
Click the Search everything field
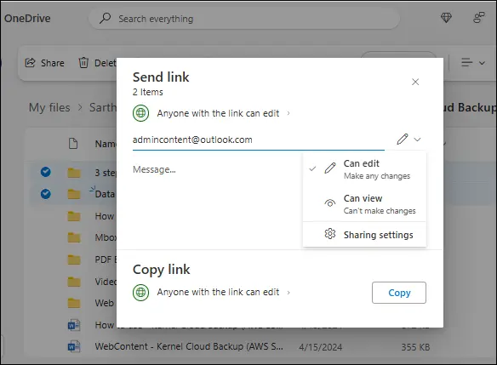click(x=244, y=19)
